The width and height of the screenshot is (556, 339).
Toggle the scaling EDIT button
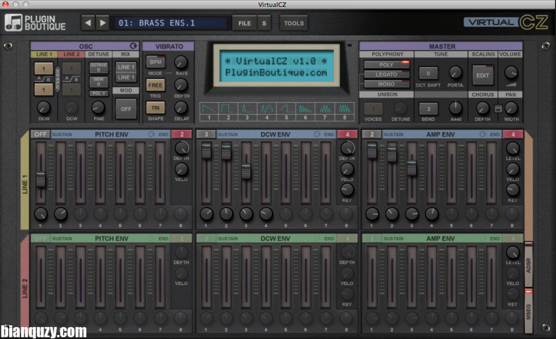[x=483, y=75]
